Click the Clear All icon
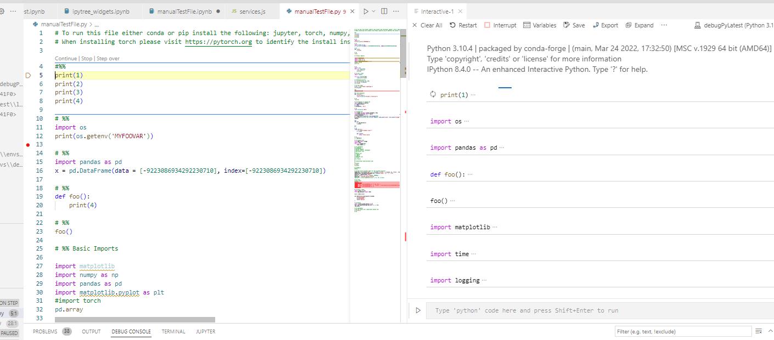This screenshot has width=774, height=340. (415, 25)
